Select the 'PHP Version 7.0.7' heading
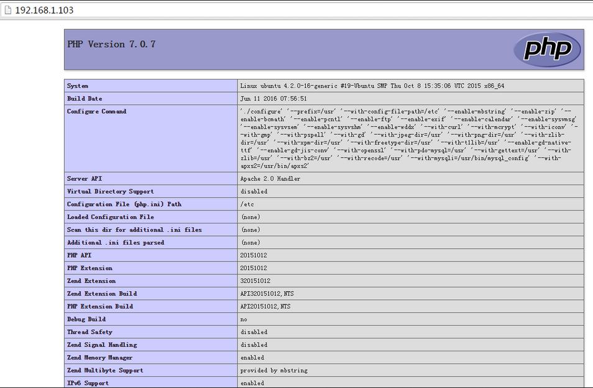 [x=111, y=44]
